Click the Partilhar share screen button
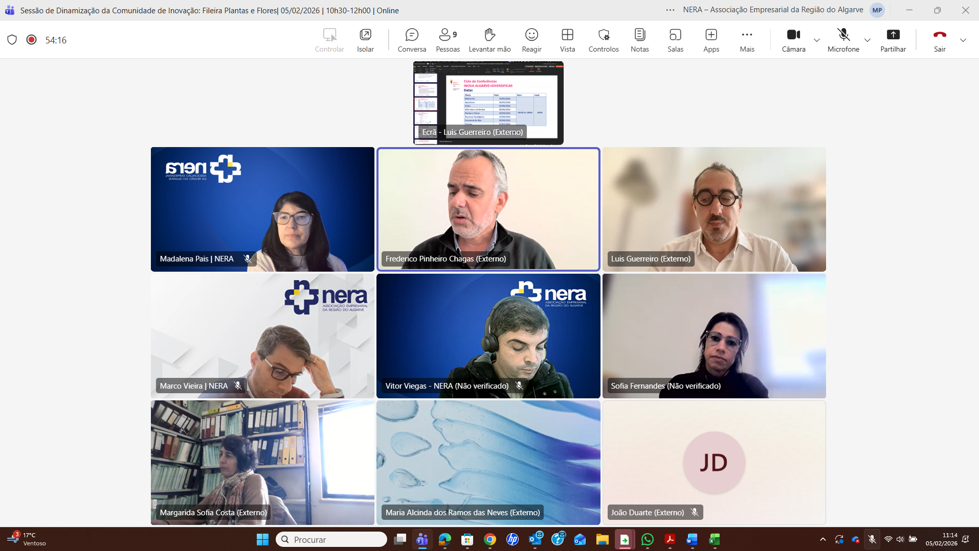The height and width of the screenshot is (551, 979). point(893,40)
